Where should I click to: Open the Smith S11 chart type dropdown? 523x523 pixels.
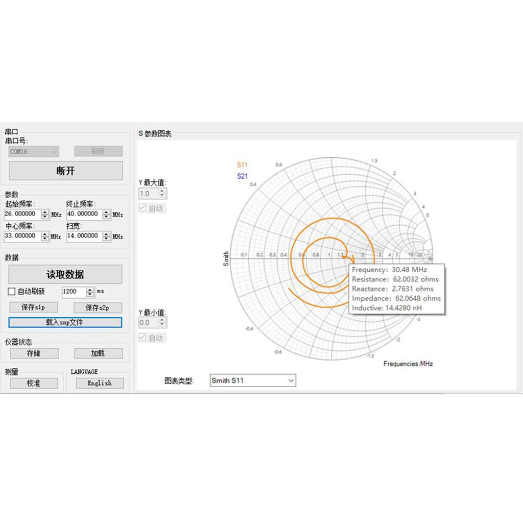pyautogui.click(x=253, y=381)
